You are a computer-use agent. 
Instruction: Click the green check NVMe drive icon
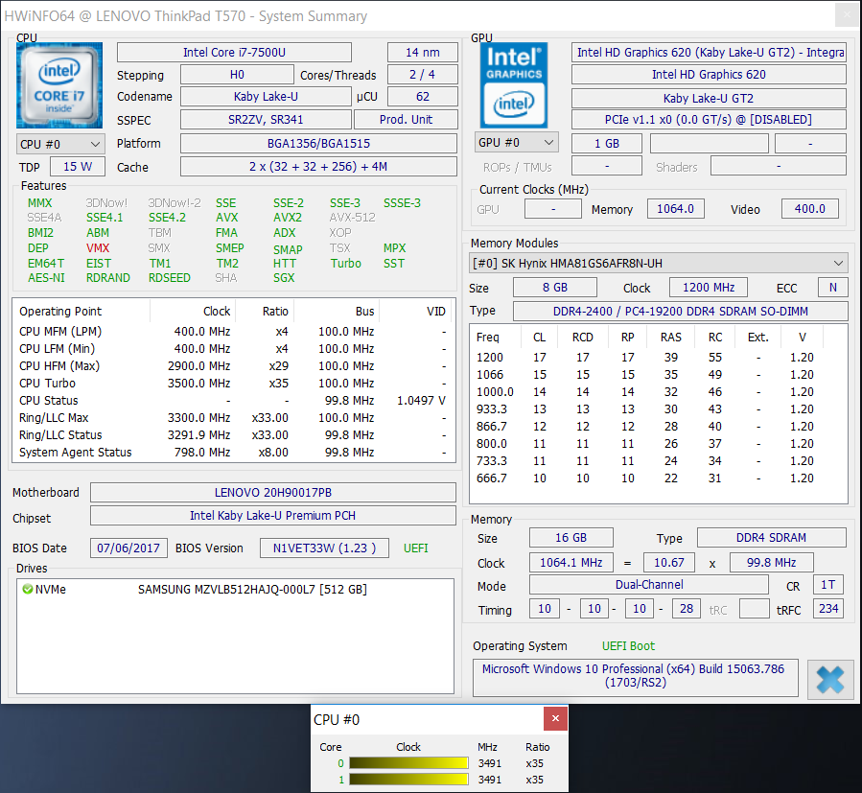[27, 590]
